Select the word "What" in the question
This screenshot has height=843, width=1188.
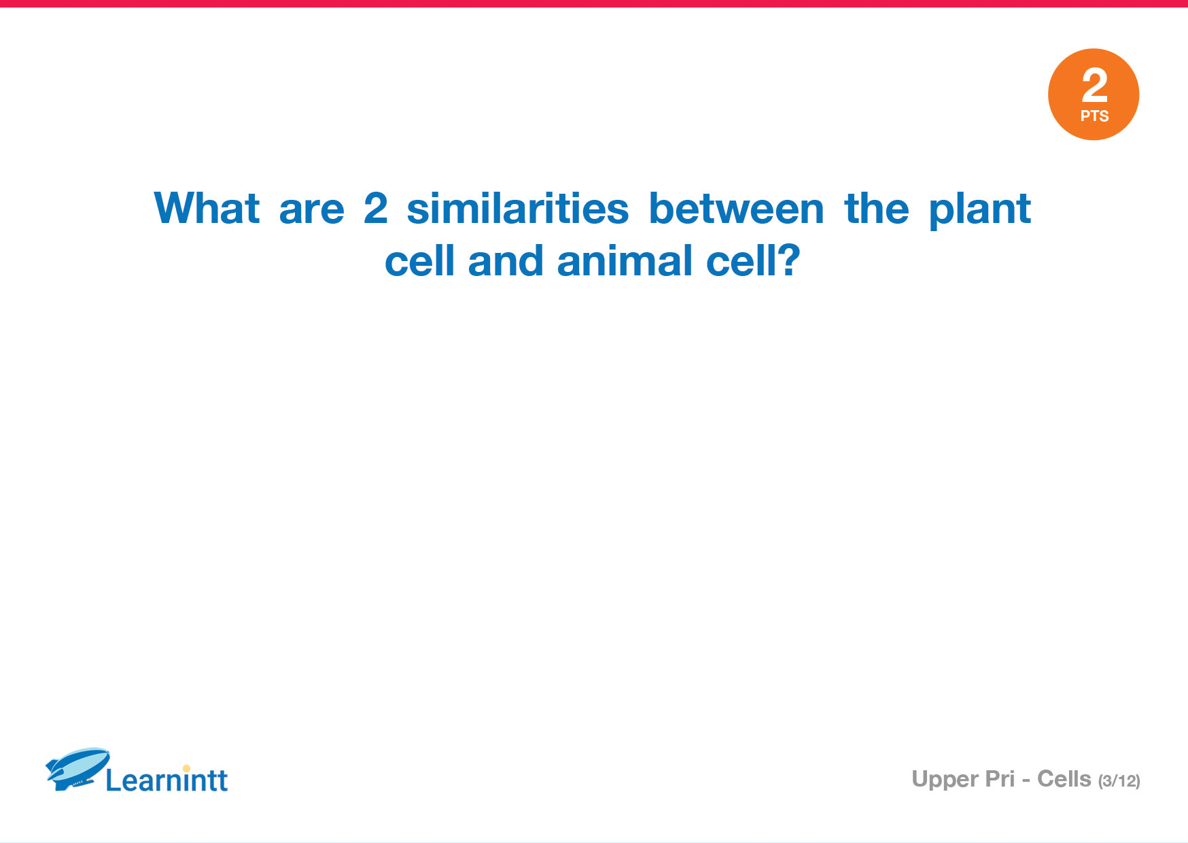(207, 208)
